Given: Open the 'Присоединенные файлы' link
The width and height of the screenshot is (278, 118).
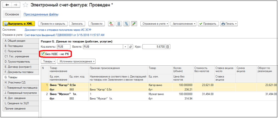Looking at the screenshot, I should [41, 14].
